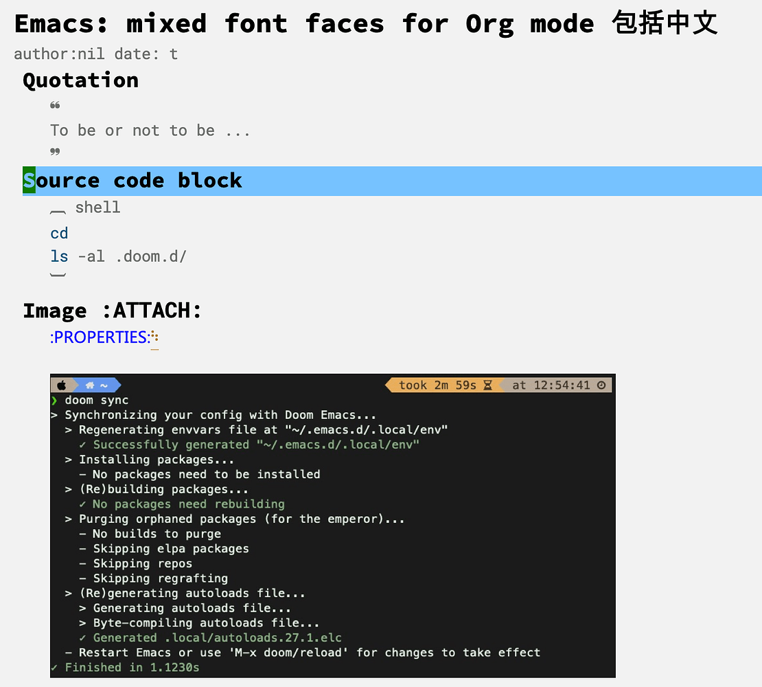Click the 'shell' language label of the code block
762x687 pixels.
98,207
